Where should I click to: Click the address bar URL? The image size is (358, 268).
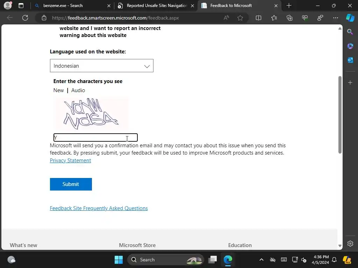click(x=115, y=18)
